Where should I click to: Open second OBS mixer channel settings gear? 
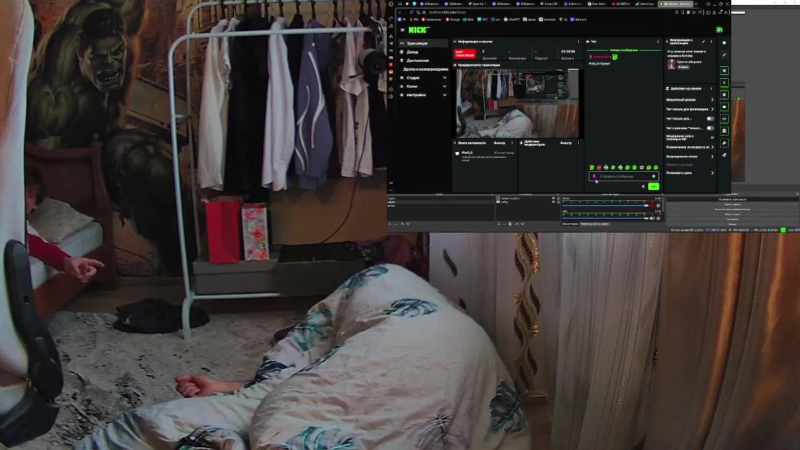pos(658,218)
